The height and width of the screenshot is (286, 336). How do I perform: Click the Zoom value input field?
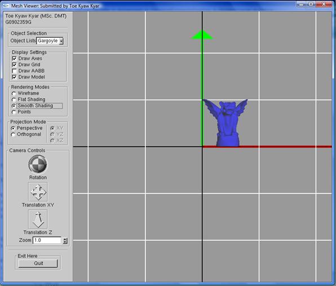point(47,240)
